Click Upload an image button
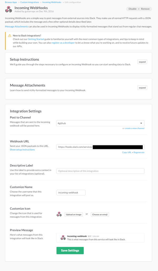This screenshot has width=158, height=271. coord(74,214)
